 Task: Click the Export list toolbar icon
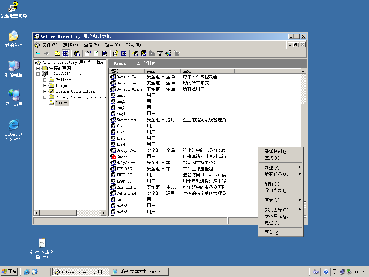click(x=105, y=53)
